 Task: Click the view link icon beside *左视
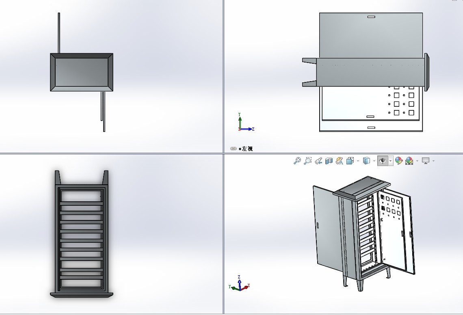pos(233,149)
